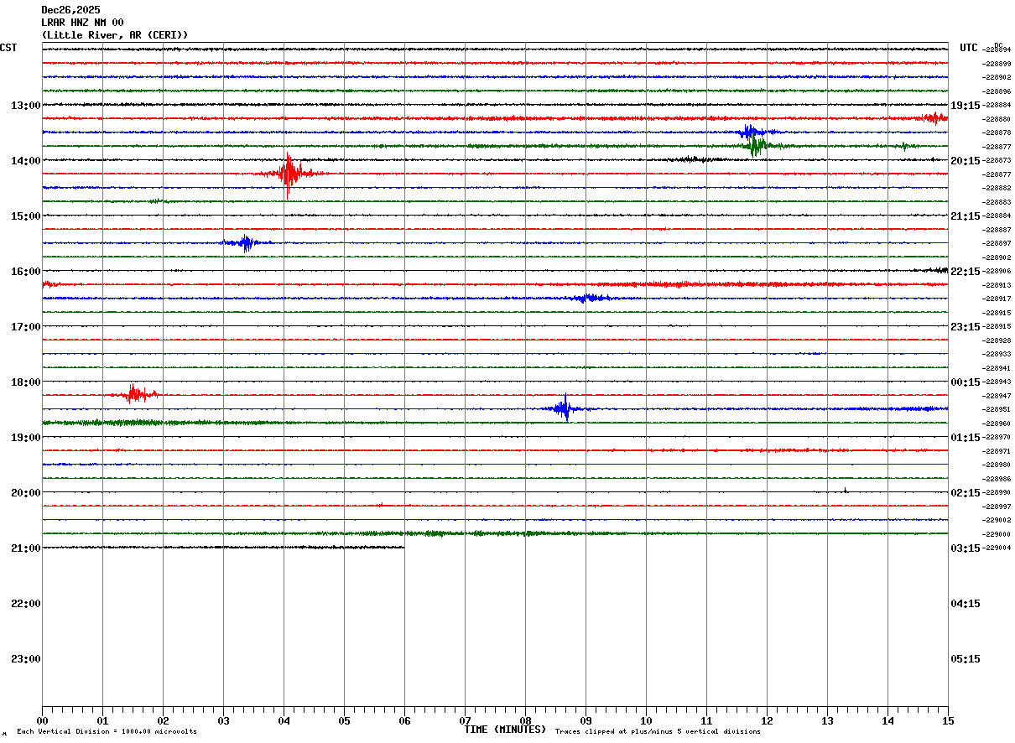
Task: Click the DC offset value -228873
Action: (997, 160)
